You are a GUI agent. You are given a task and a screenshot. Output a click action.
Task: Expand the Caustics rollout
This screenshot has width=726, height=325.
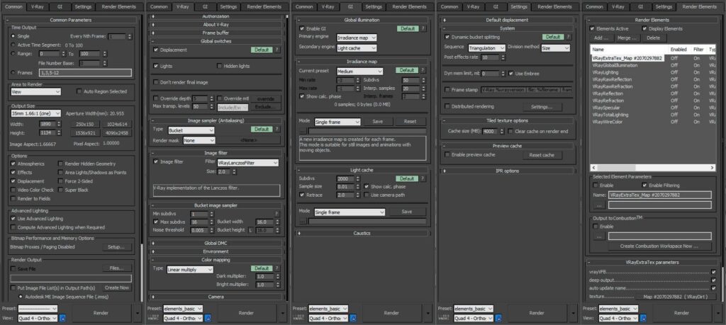coord(362,233)
